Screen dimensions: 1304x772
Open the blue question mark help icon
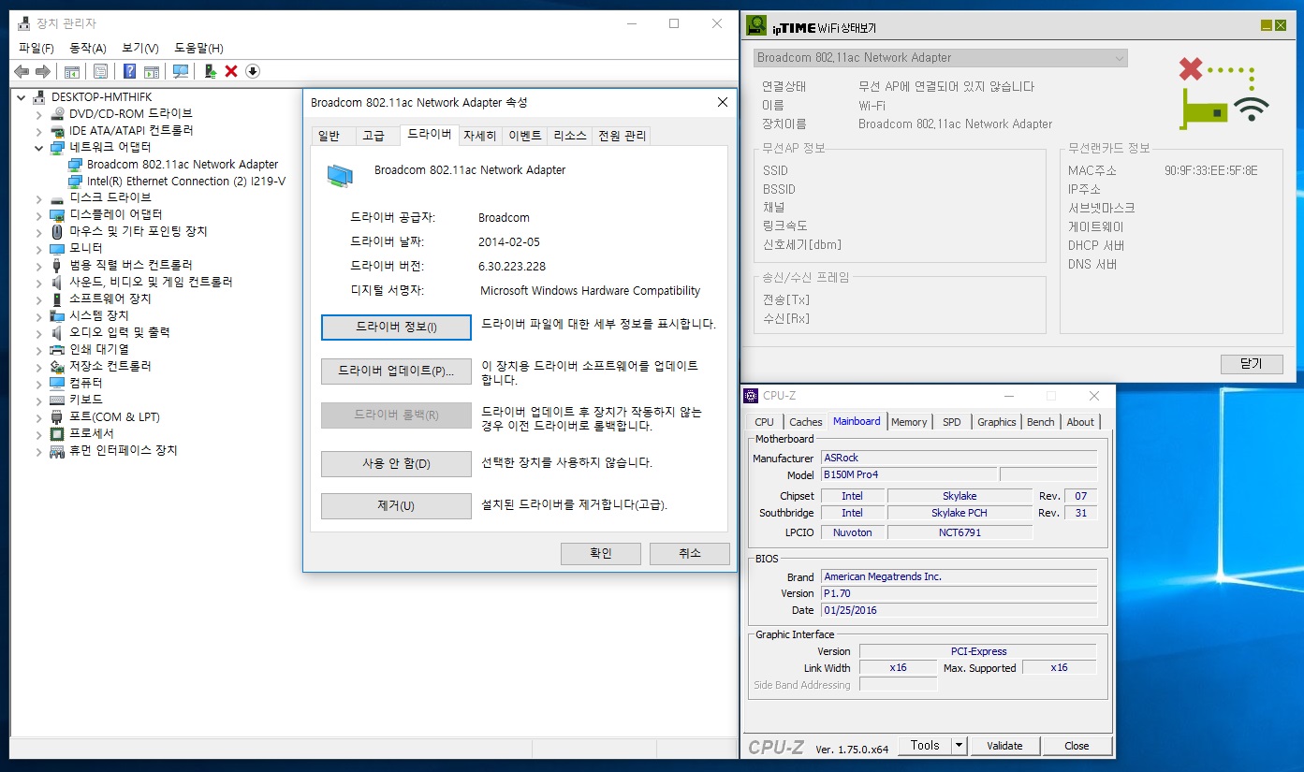point(130,71)
